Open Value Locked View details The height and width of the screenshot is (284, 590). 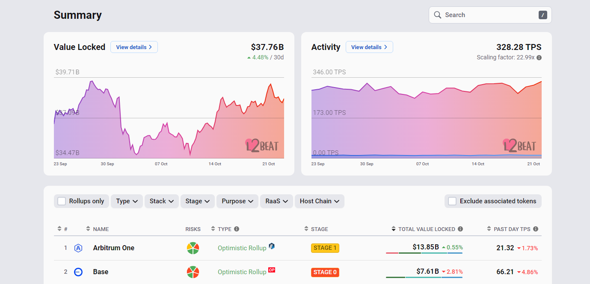tap(134, 47)
